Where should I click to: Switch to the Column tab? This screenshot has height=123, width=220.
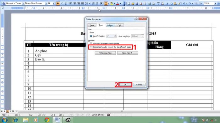110,25
